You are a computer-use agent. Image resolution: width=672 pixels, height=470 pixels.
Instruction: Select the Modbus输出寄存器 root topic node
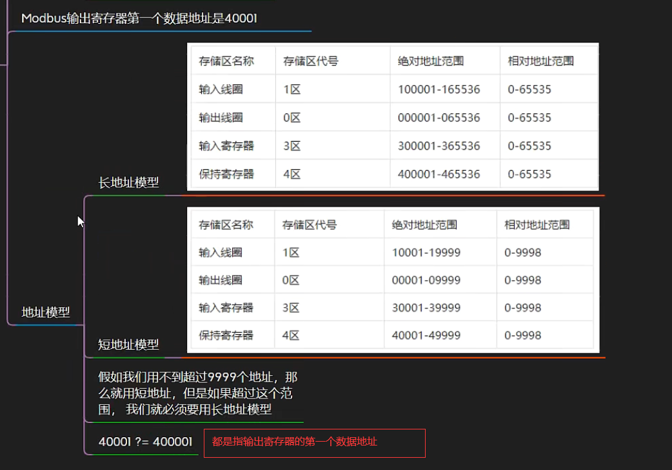[139, 19]
